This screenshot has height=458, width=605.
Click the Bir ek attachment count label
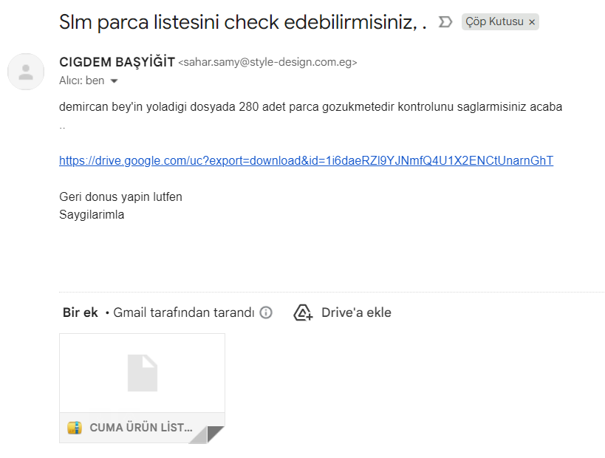tap(81, 312)
